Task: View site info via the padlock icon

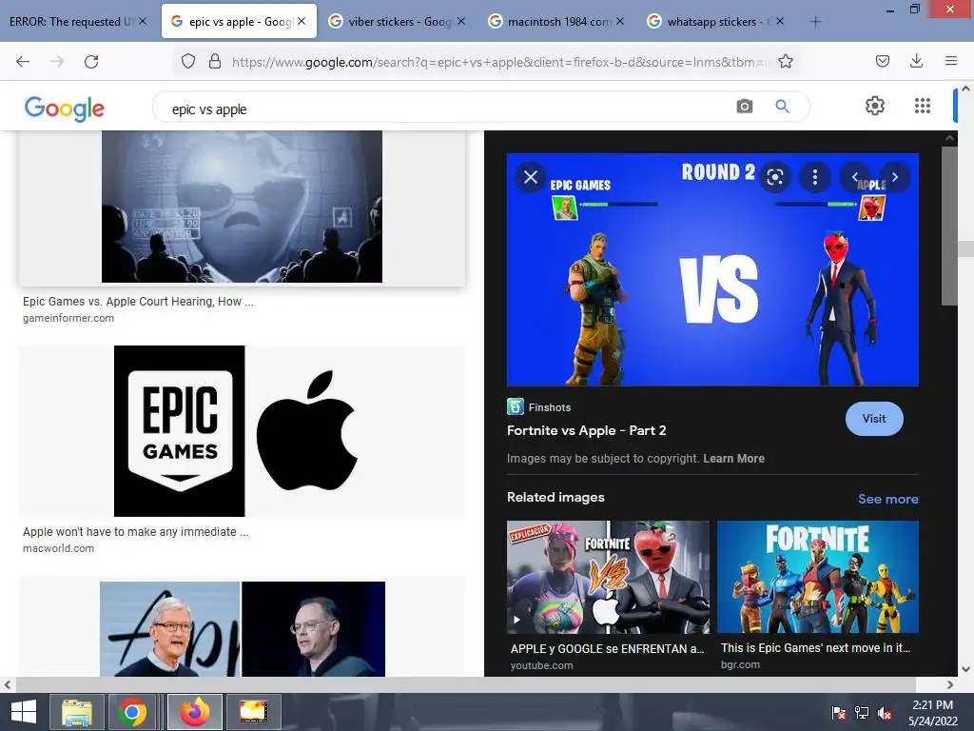Action: click(x=215, y=61)
